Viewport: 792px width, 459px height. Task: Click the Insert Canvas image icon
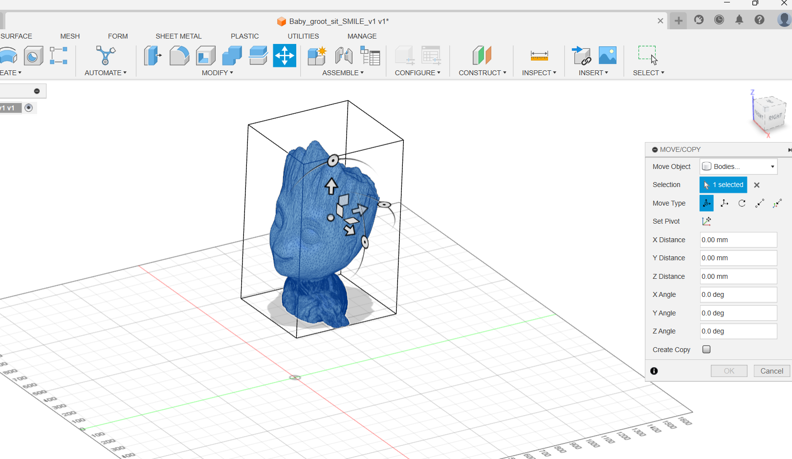click(608, 55)
